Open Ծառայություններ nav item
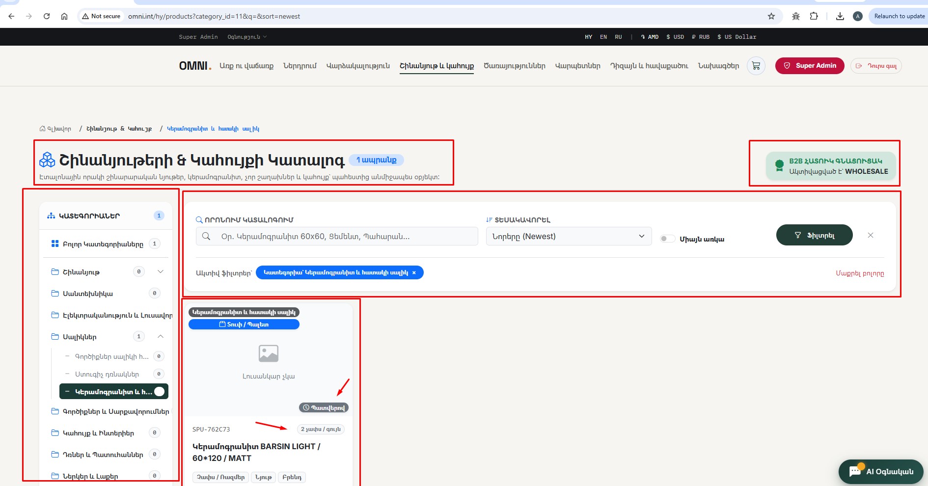Image resolution: width=928 pixels, height=486 pixels. (515, 66)
